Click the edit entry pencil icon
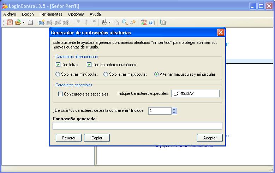275x173 pixels. click(85, 23)
